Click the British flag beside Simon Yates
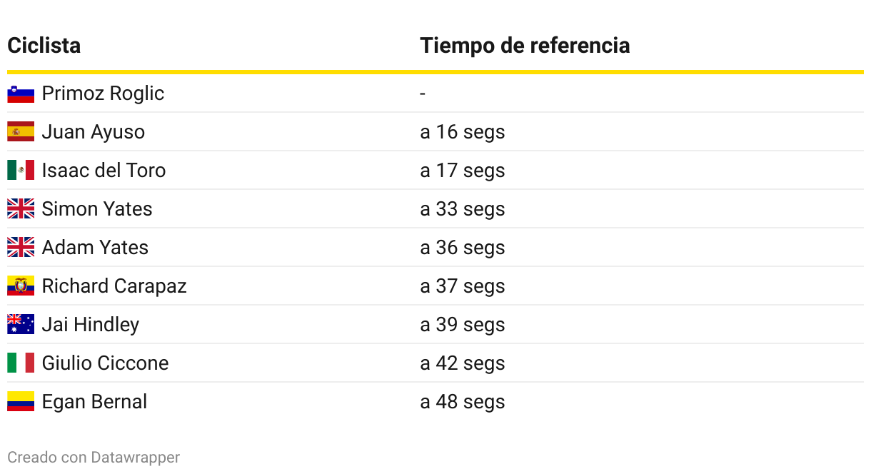 coord(21,209)
